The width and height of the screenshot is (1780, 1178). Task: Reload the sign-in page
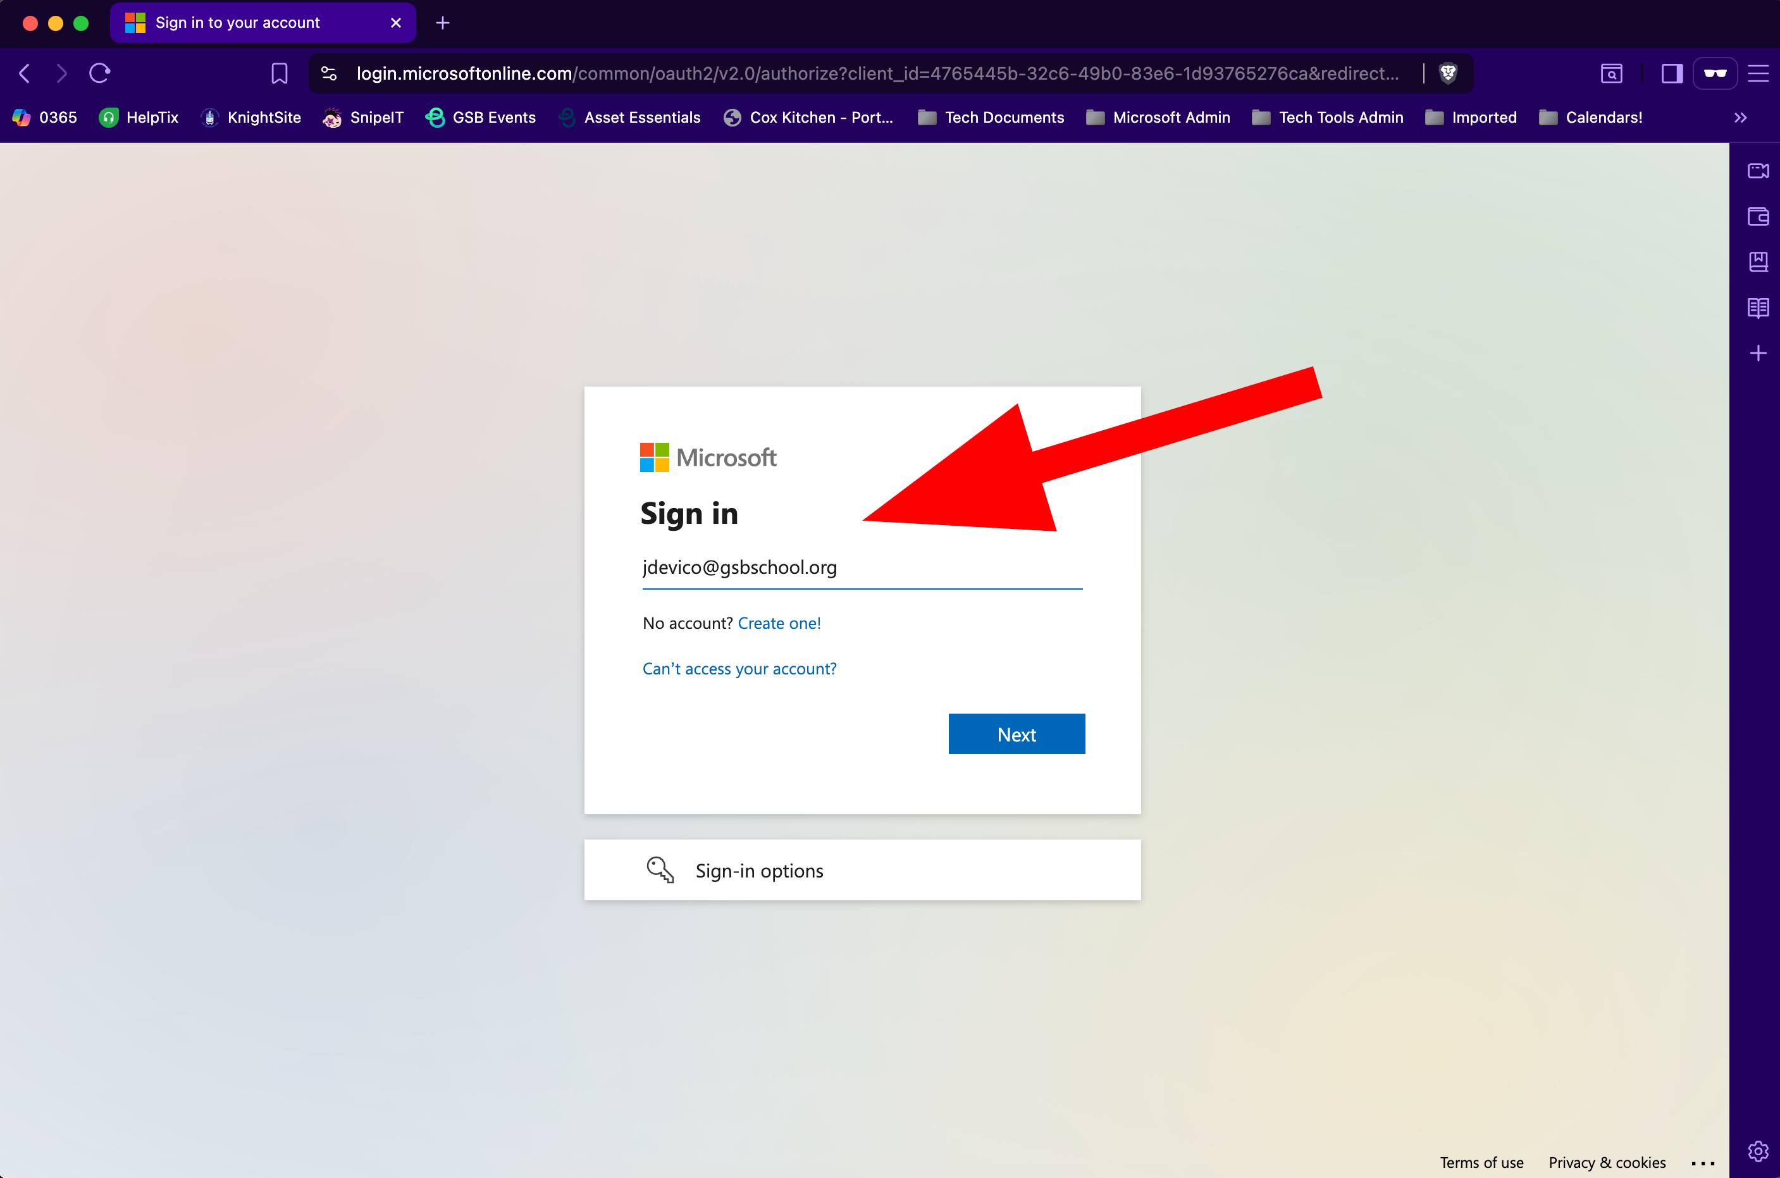100,73
